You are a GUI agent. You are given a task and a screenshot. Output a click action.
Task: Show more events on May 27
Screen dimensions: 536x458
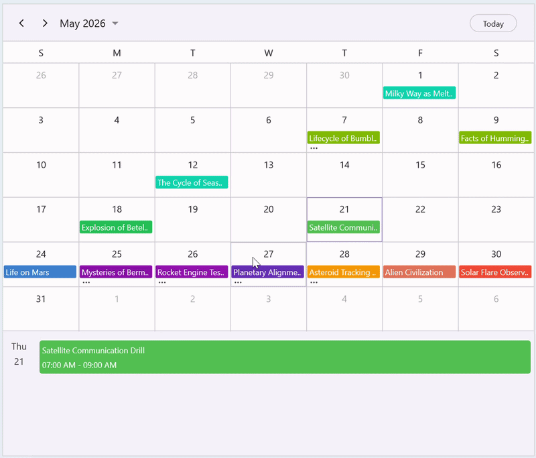point(238,282)
